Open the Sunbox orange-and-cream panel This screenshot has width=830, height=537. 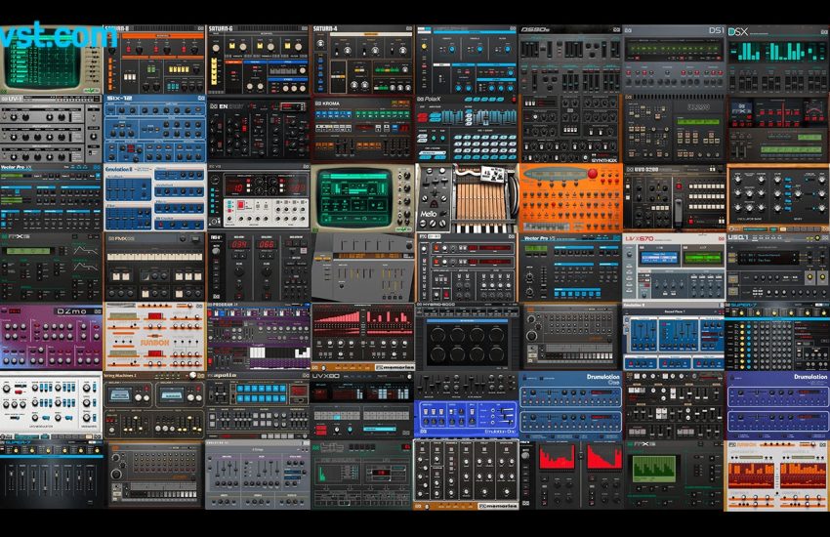tap(154, 337)
